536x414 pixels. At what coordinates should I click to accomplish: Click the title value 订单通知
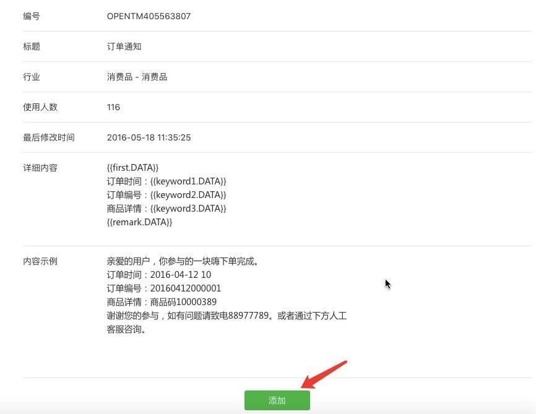124,46
